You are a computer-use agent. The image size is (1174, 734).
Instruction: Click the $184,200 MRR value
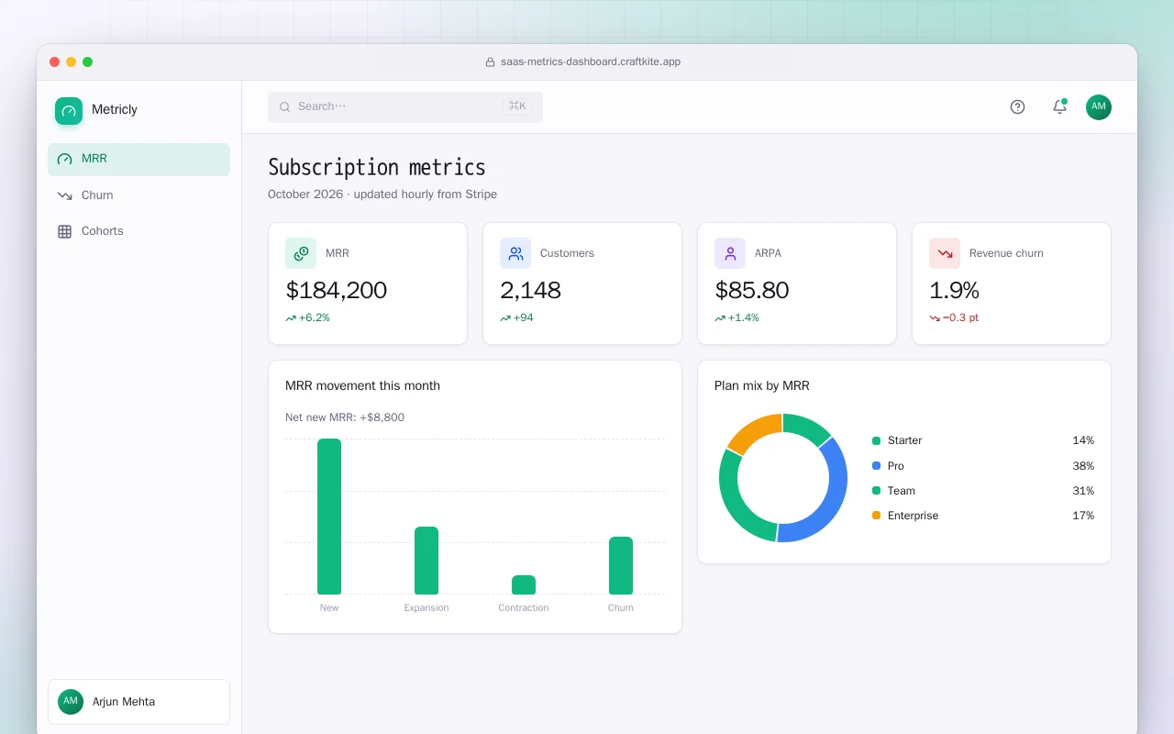337,291
